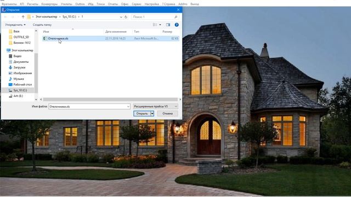Select Этот компьютер in the navigation pane
Image resolution: width=351 pixels, height=197 pixels.
click(x=22, y=50)
